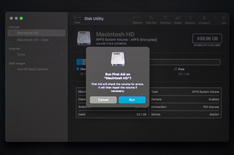
Task: Click the macOS 11.6.6 (20G624) version text
Action: coord(111,44)
